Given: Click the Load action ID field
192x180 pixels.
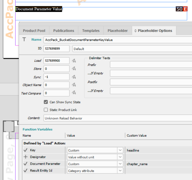Looking at the screenshot, I should [57, 61].
